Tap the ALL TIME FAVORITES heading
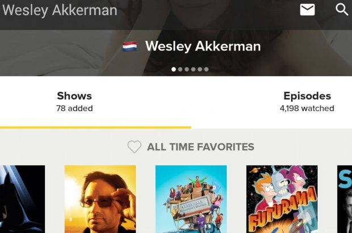Viewport: 352px width, 233px height. point(200,147)
